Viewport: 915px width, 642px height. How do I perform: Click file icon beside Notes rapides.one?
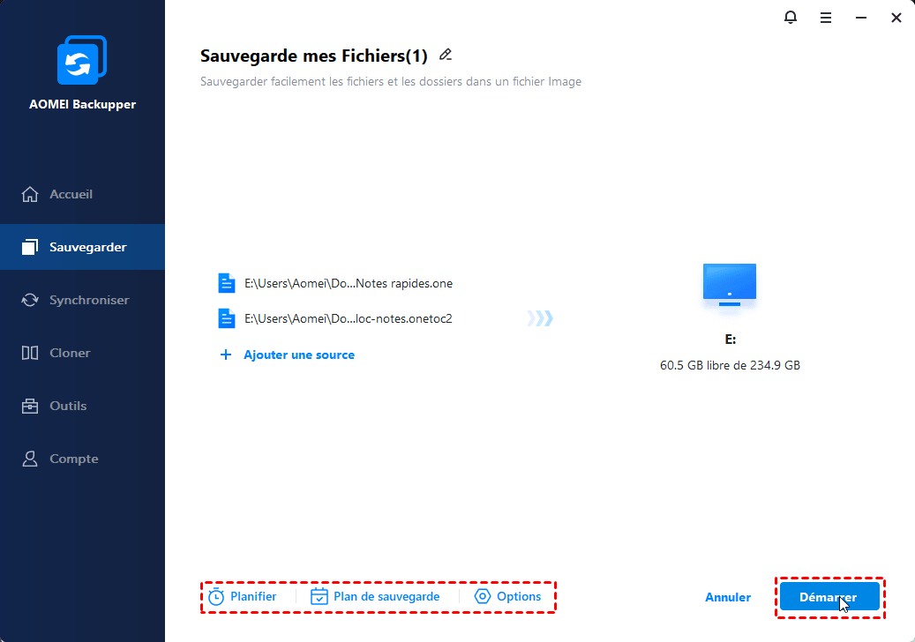227,283
